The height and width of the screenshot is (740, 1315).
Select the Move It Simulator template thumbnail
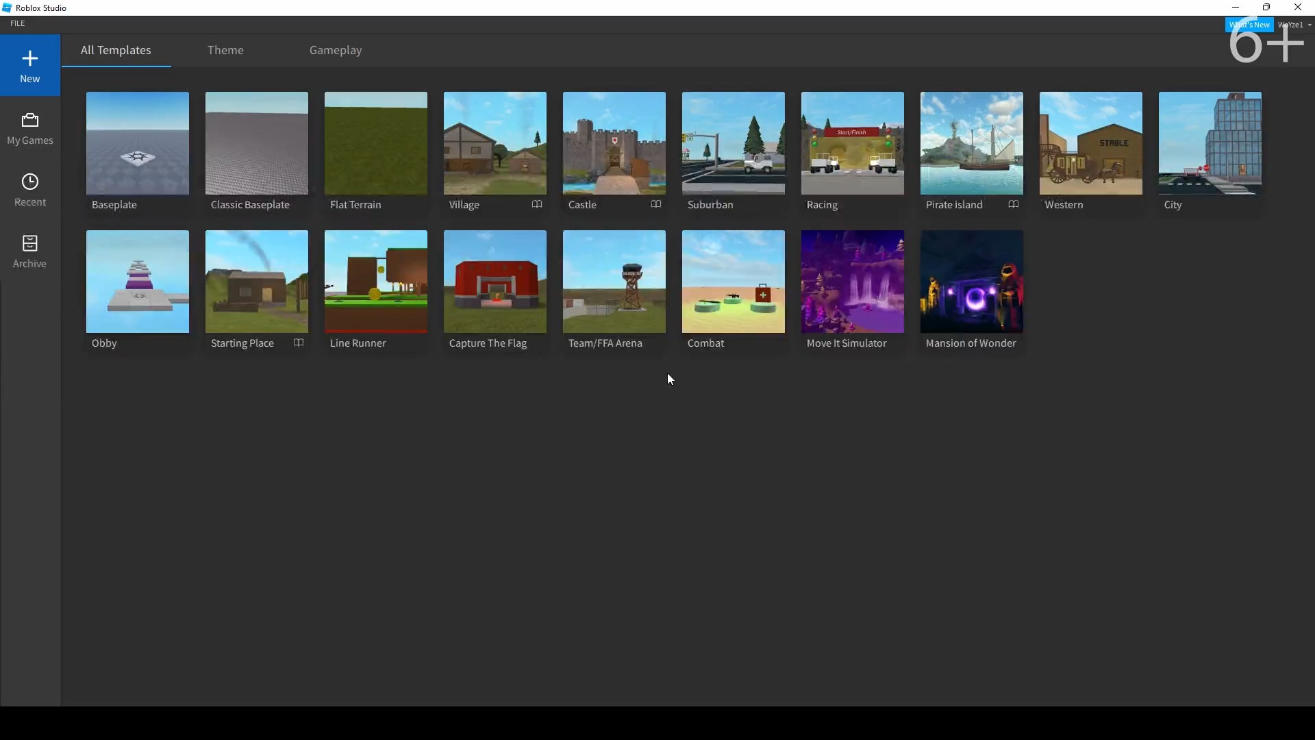[853, 282]
